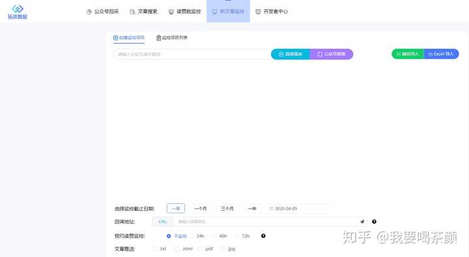Click the green 微信导入 button

(408, 54)
